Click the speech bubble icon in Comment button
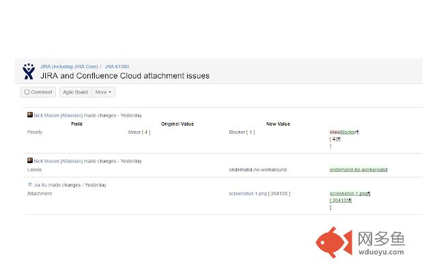This screenshot has width=437, height=273. click(27, 92)
